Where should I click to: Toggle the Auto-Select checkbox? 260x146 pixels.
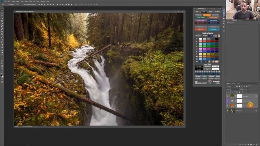point(8,4)
